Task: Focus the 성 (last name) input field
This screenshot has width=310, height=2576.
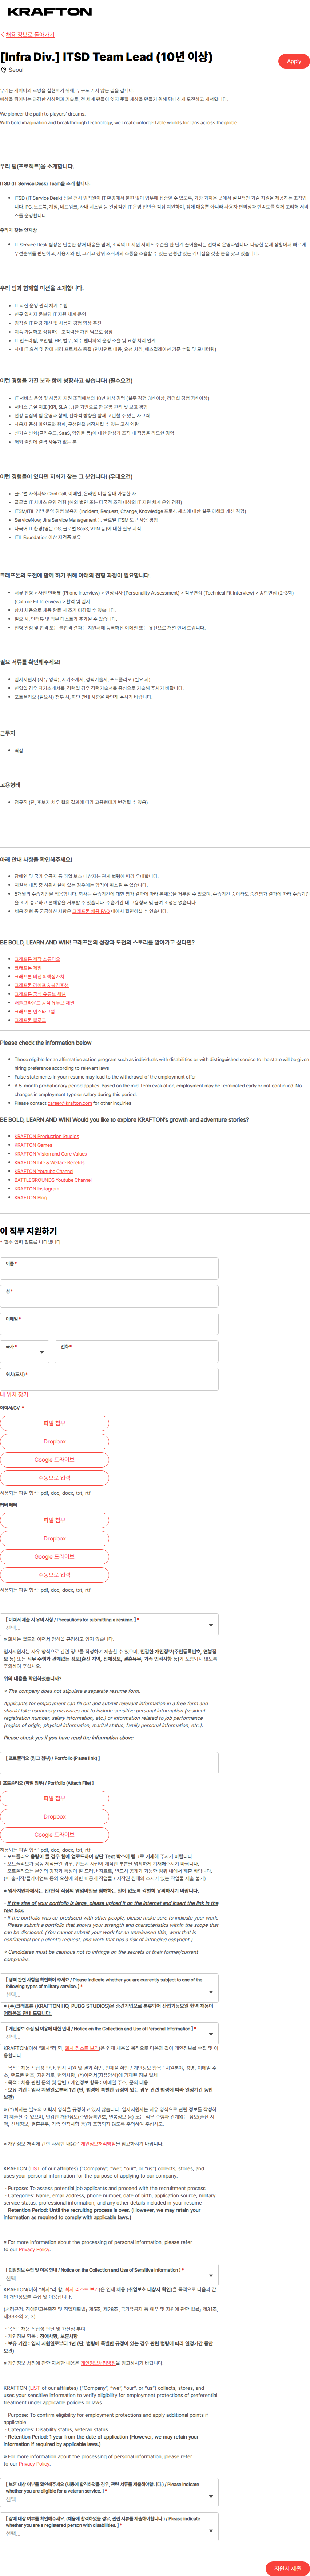Action: coord(110,1296)
